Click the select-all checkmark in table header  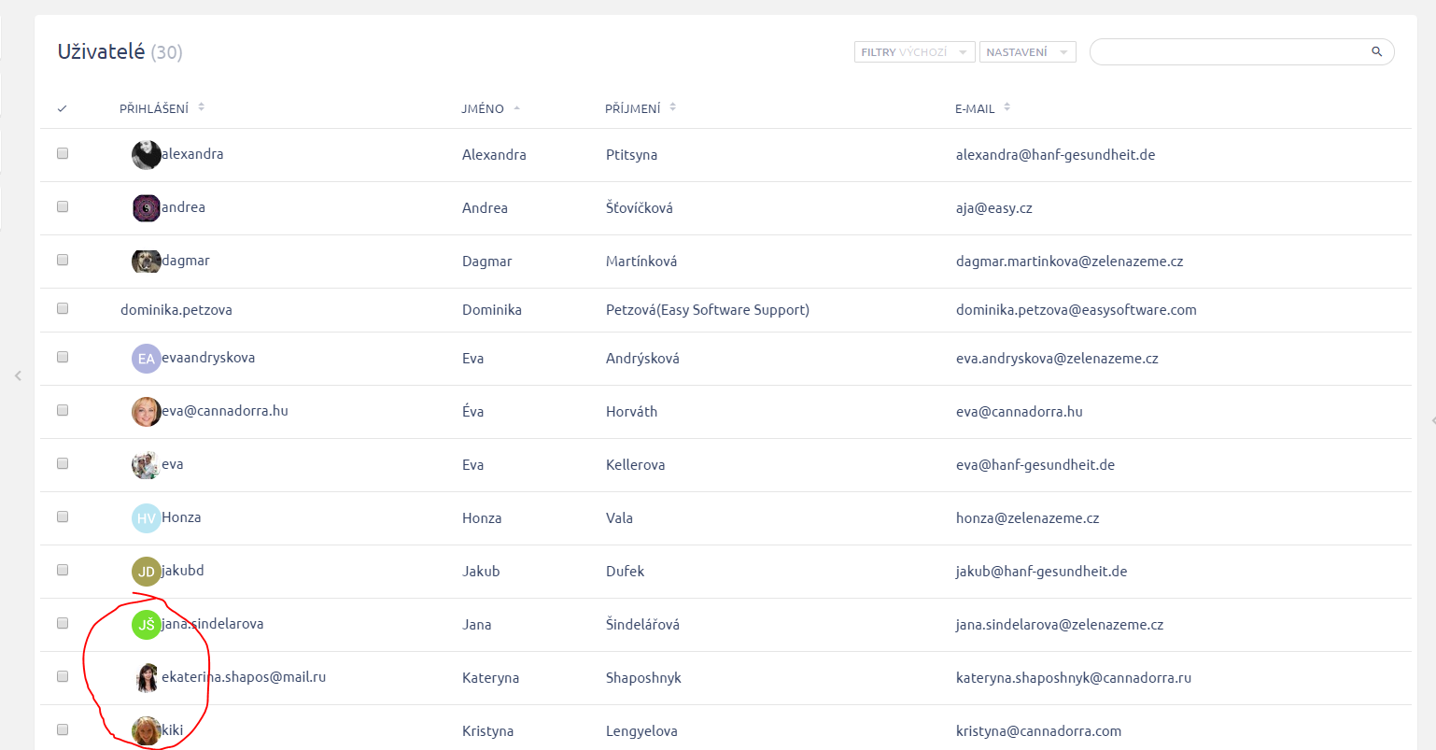(x=63, y=109)
